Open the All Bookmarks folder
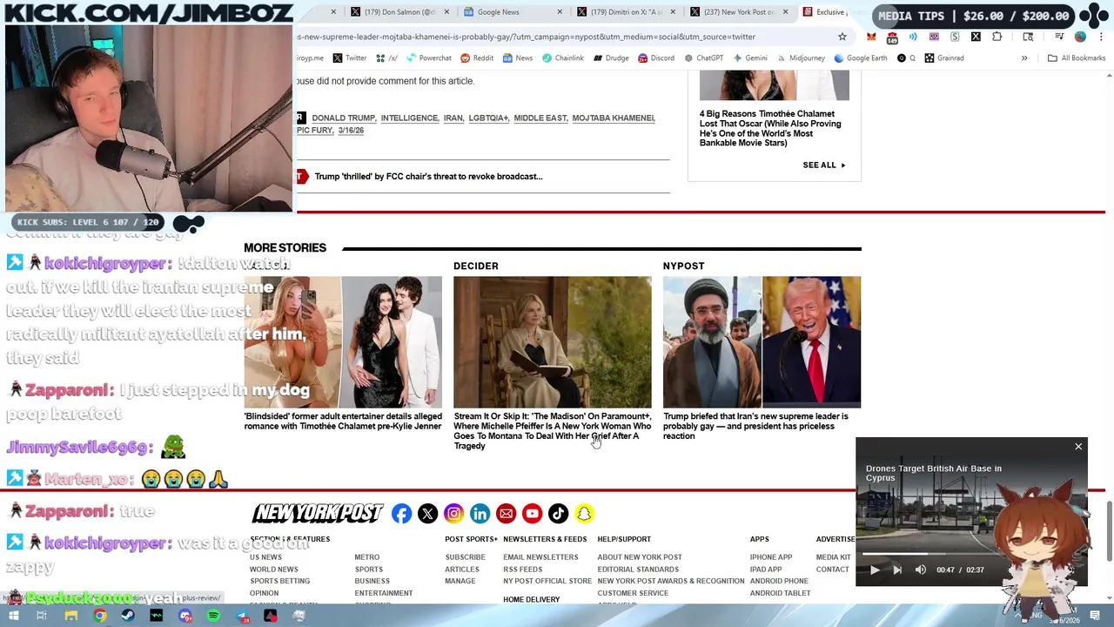 pos(1077,58)
